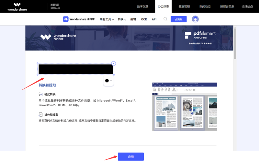Viewport: 259px width, 162px height.
Task: Select the black redaction rectangle
Action: pyautogui.click(x=76, y=69)
